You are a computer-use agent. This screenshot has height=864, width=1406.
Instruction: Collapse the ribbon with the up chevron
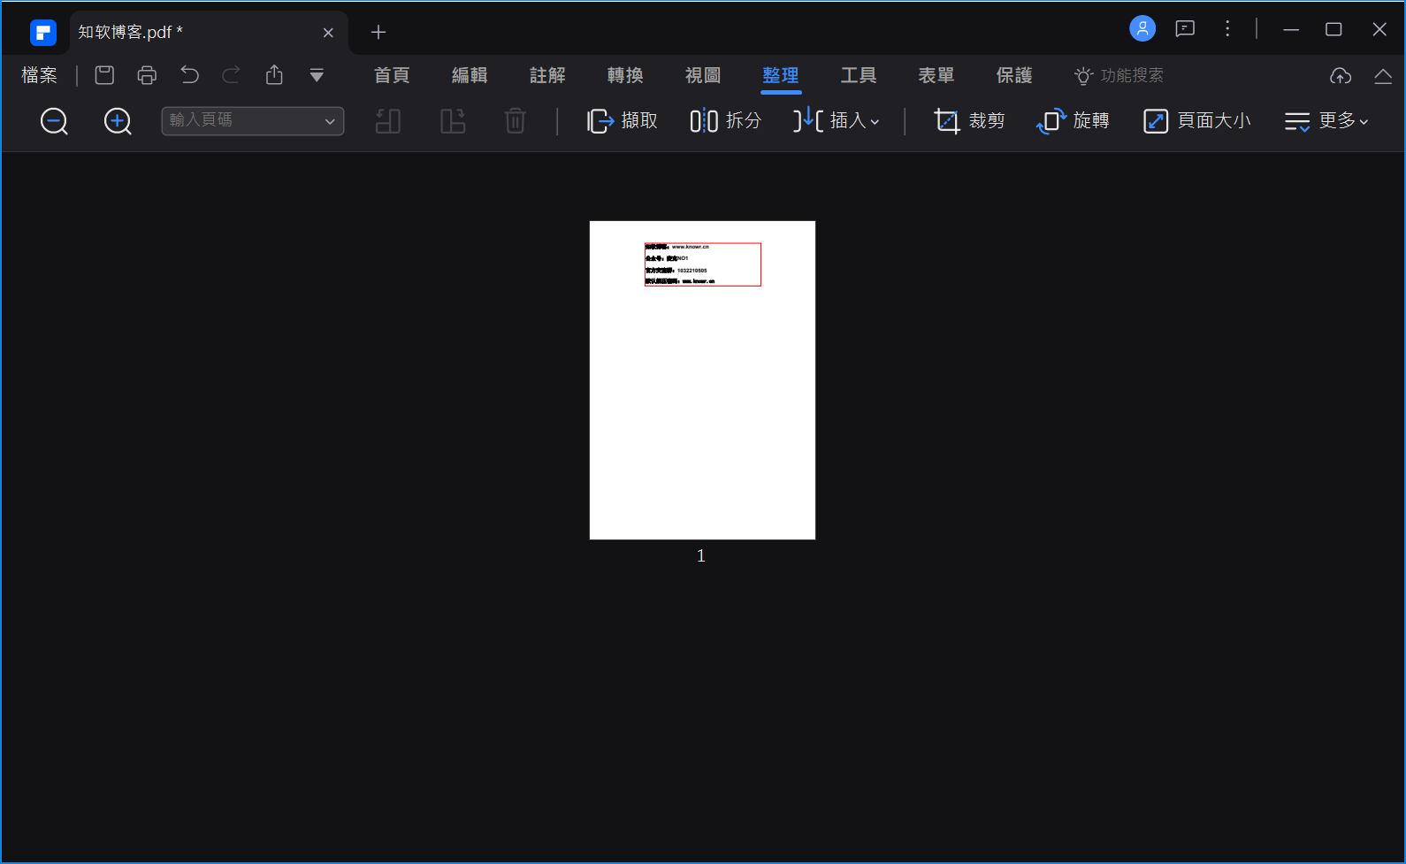tap(1383, 76)
